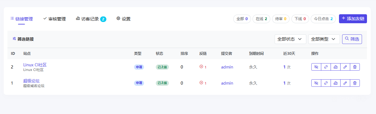
Task: Open the 全部类型 dropdown
Action: coord(324,39)
